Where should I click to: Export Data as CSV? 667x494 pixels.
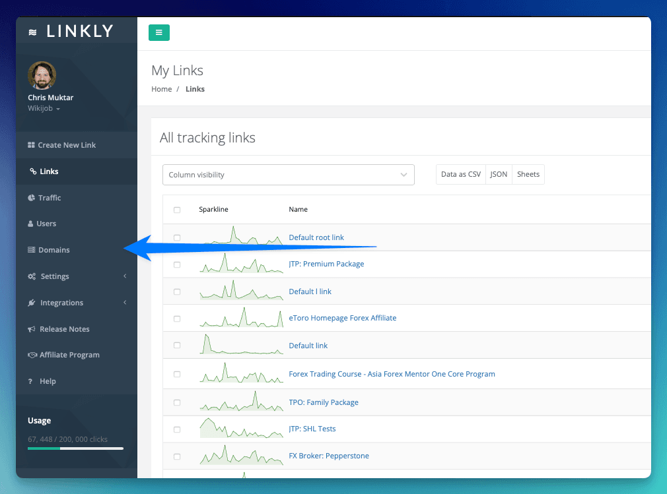point(461,175)
